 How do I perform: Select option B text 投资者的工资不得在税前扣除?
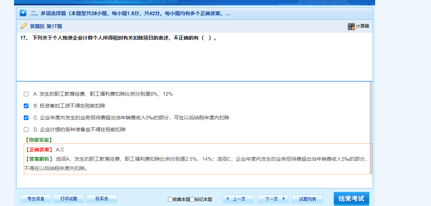coord(69,106)
